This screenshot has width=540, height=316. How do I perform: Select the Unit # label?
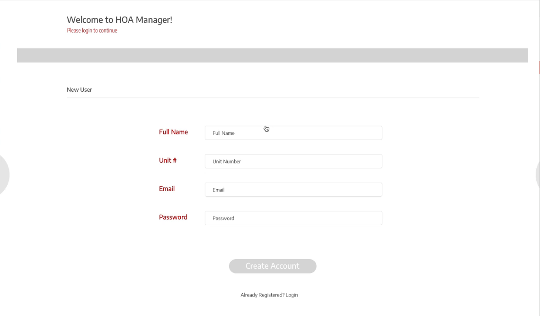click(168, 160)
